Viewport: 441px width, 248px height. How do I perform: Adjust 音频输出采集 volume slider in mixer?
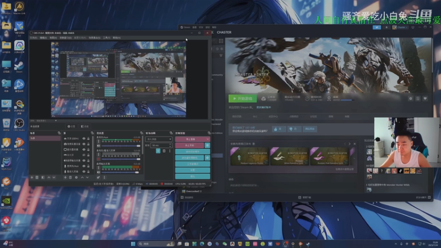click(x=121, y=172)
